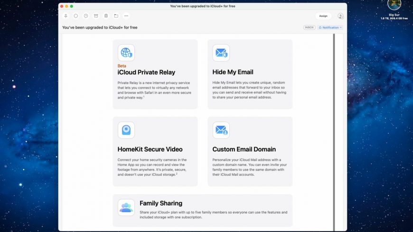
Task: Click the Hide My Email envelope icon
Action: (221, 53)
